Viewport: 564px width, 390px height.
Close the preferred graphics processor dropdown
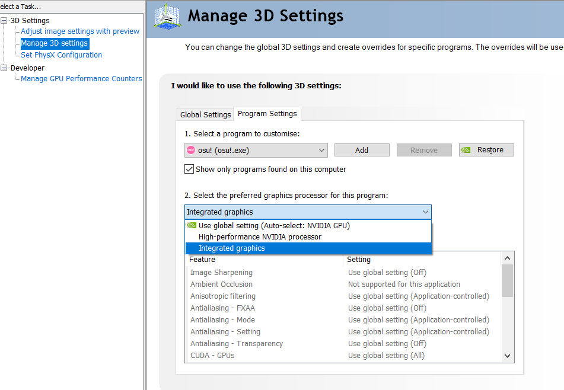click(425, 212)
